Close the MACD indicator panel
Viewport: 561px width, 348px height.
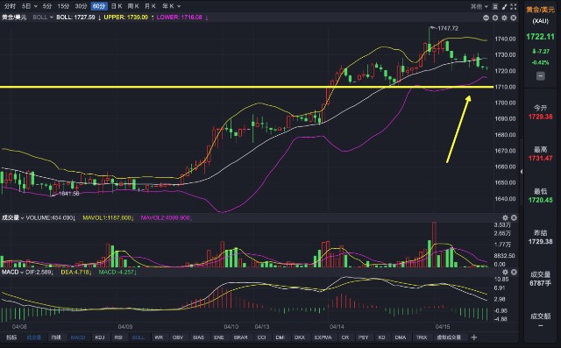tap(514, 273)
